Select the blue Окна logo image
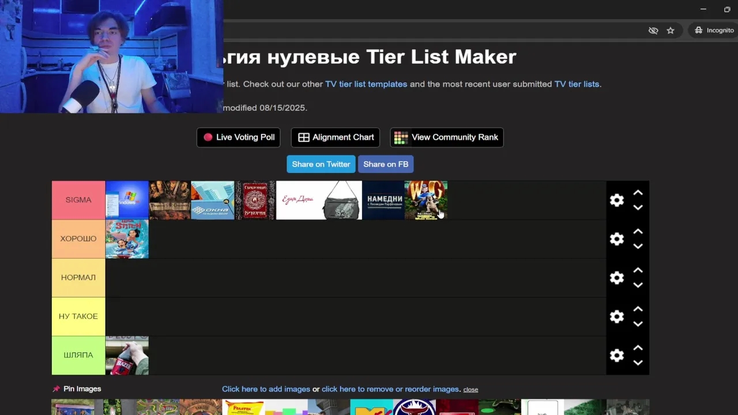This screenshot has width=738, height=415. pyautogui.click(x=213, y=200)
